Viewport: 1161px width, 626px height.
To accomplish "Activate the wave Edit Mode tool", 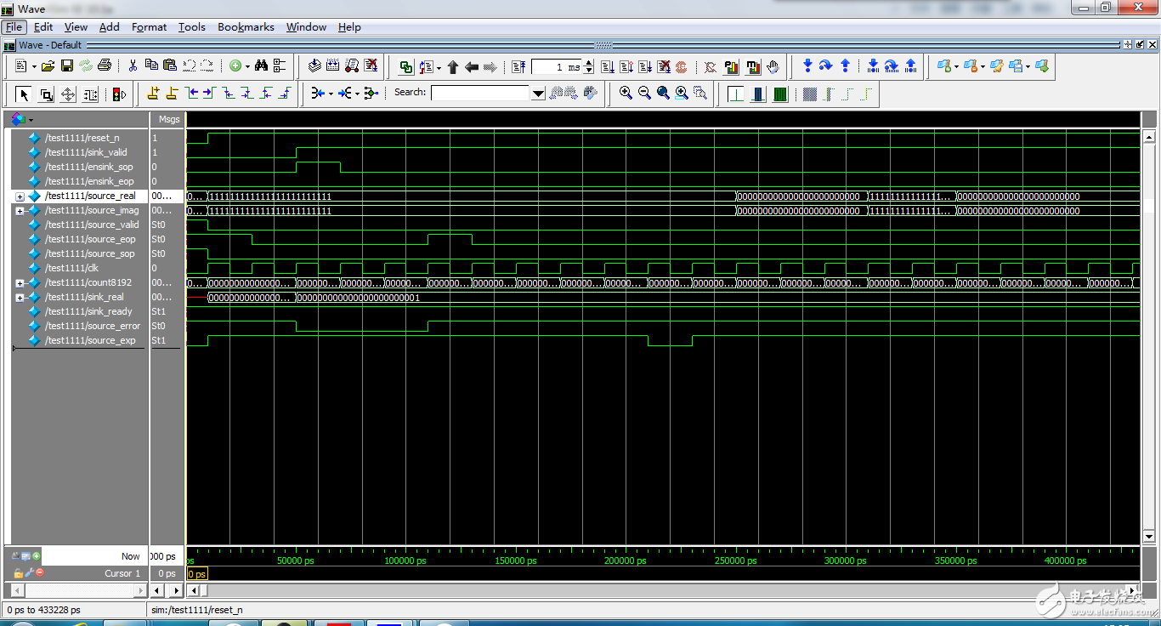I will click(90, 94).
